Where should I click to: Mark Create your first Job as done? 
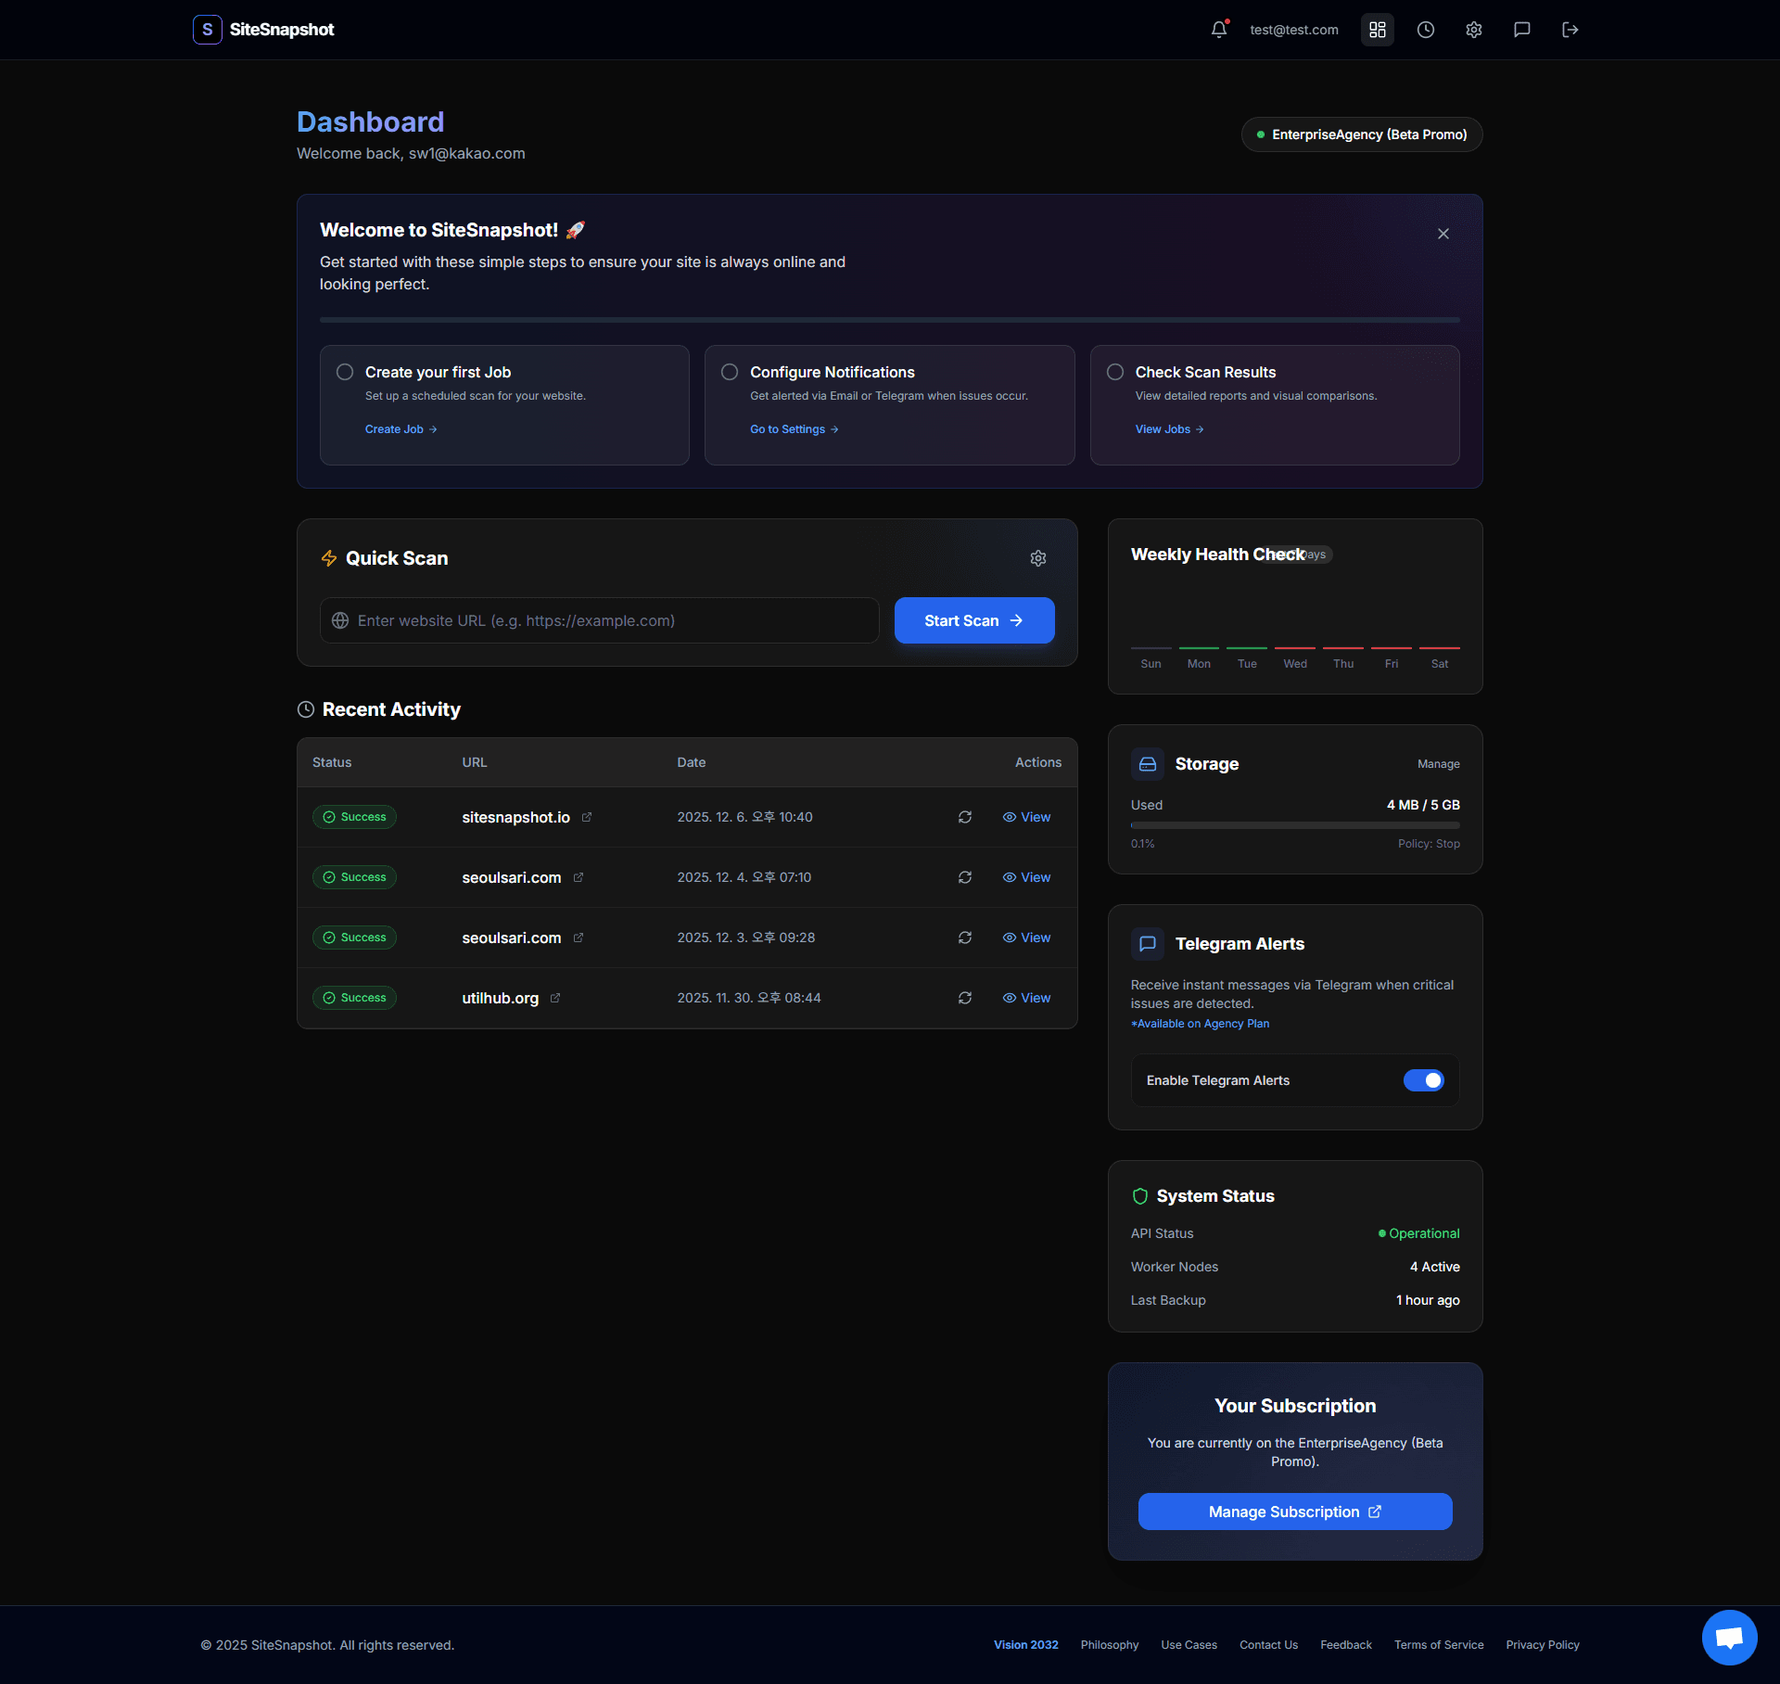coord(344,371)
